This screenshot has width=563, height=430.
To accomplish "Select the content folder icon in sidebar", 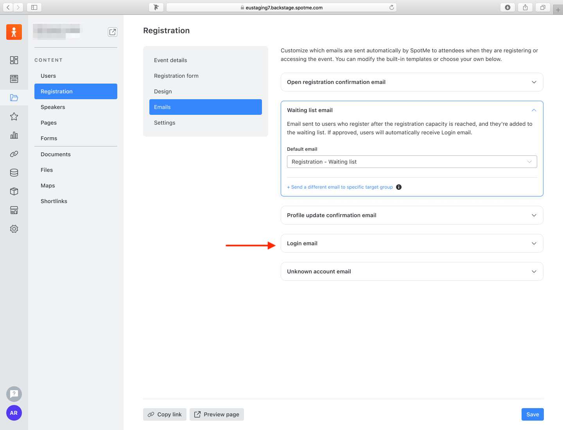I will pos(14,98).
